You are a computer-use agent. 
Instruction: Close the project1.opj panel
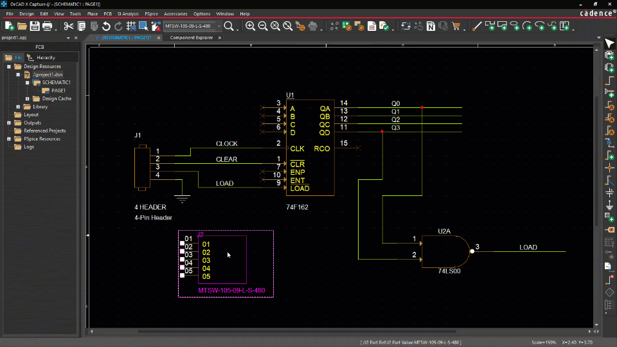coord(76,38)
